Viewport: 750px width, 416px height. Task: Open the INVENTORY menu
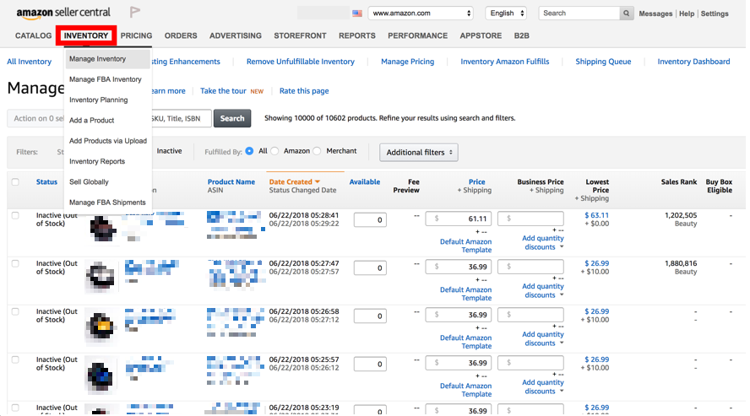tap(86, 35)
